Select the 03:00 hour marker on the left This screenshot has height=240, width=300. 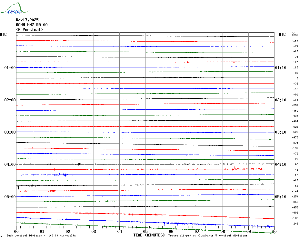(x=10, y=132)
